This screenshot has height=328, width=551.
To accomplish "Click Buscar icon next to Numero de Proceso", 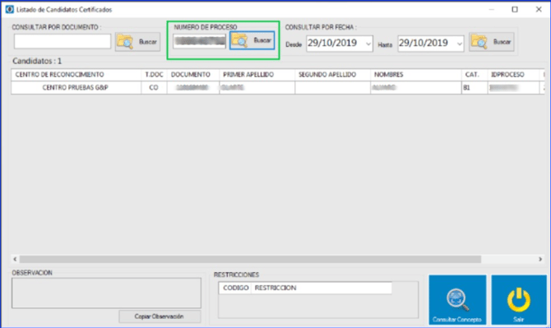I will point(239,40).
